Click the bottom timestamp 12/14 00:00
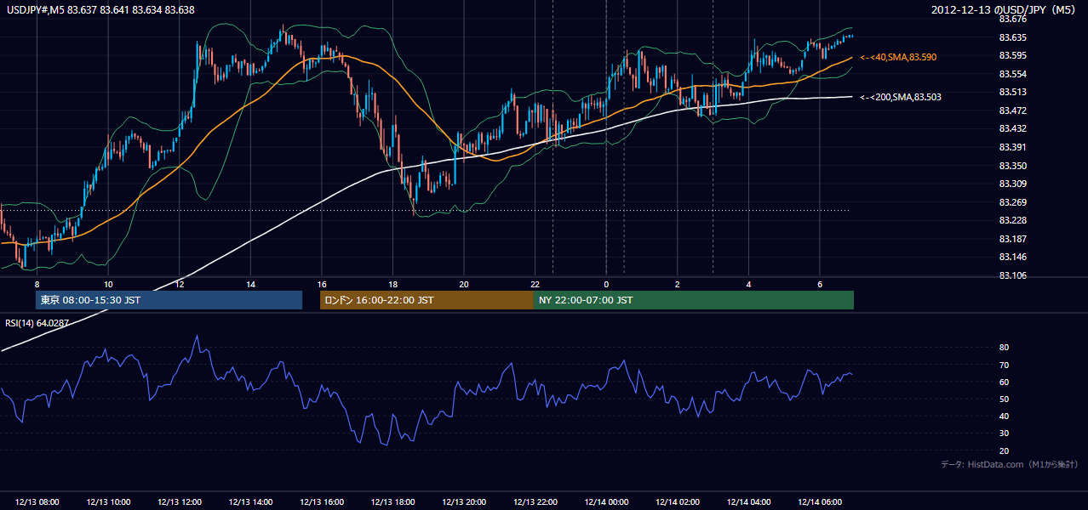The height and width of the screenshot is (510, 1088). click(606, 502)
